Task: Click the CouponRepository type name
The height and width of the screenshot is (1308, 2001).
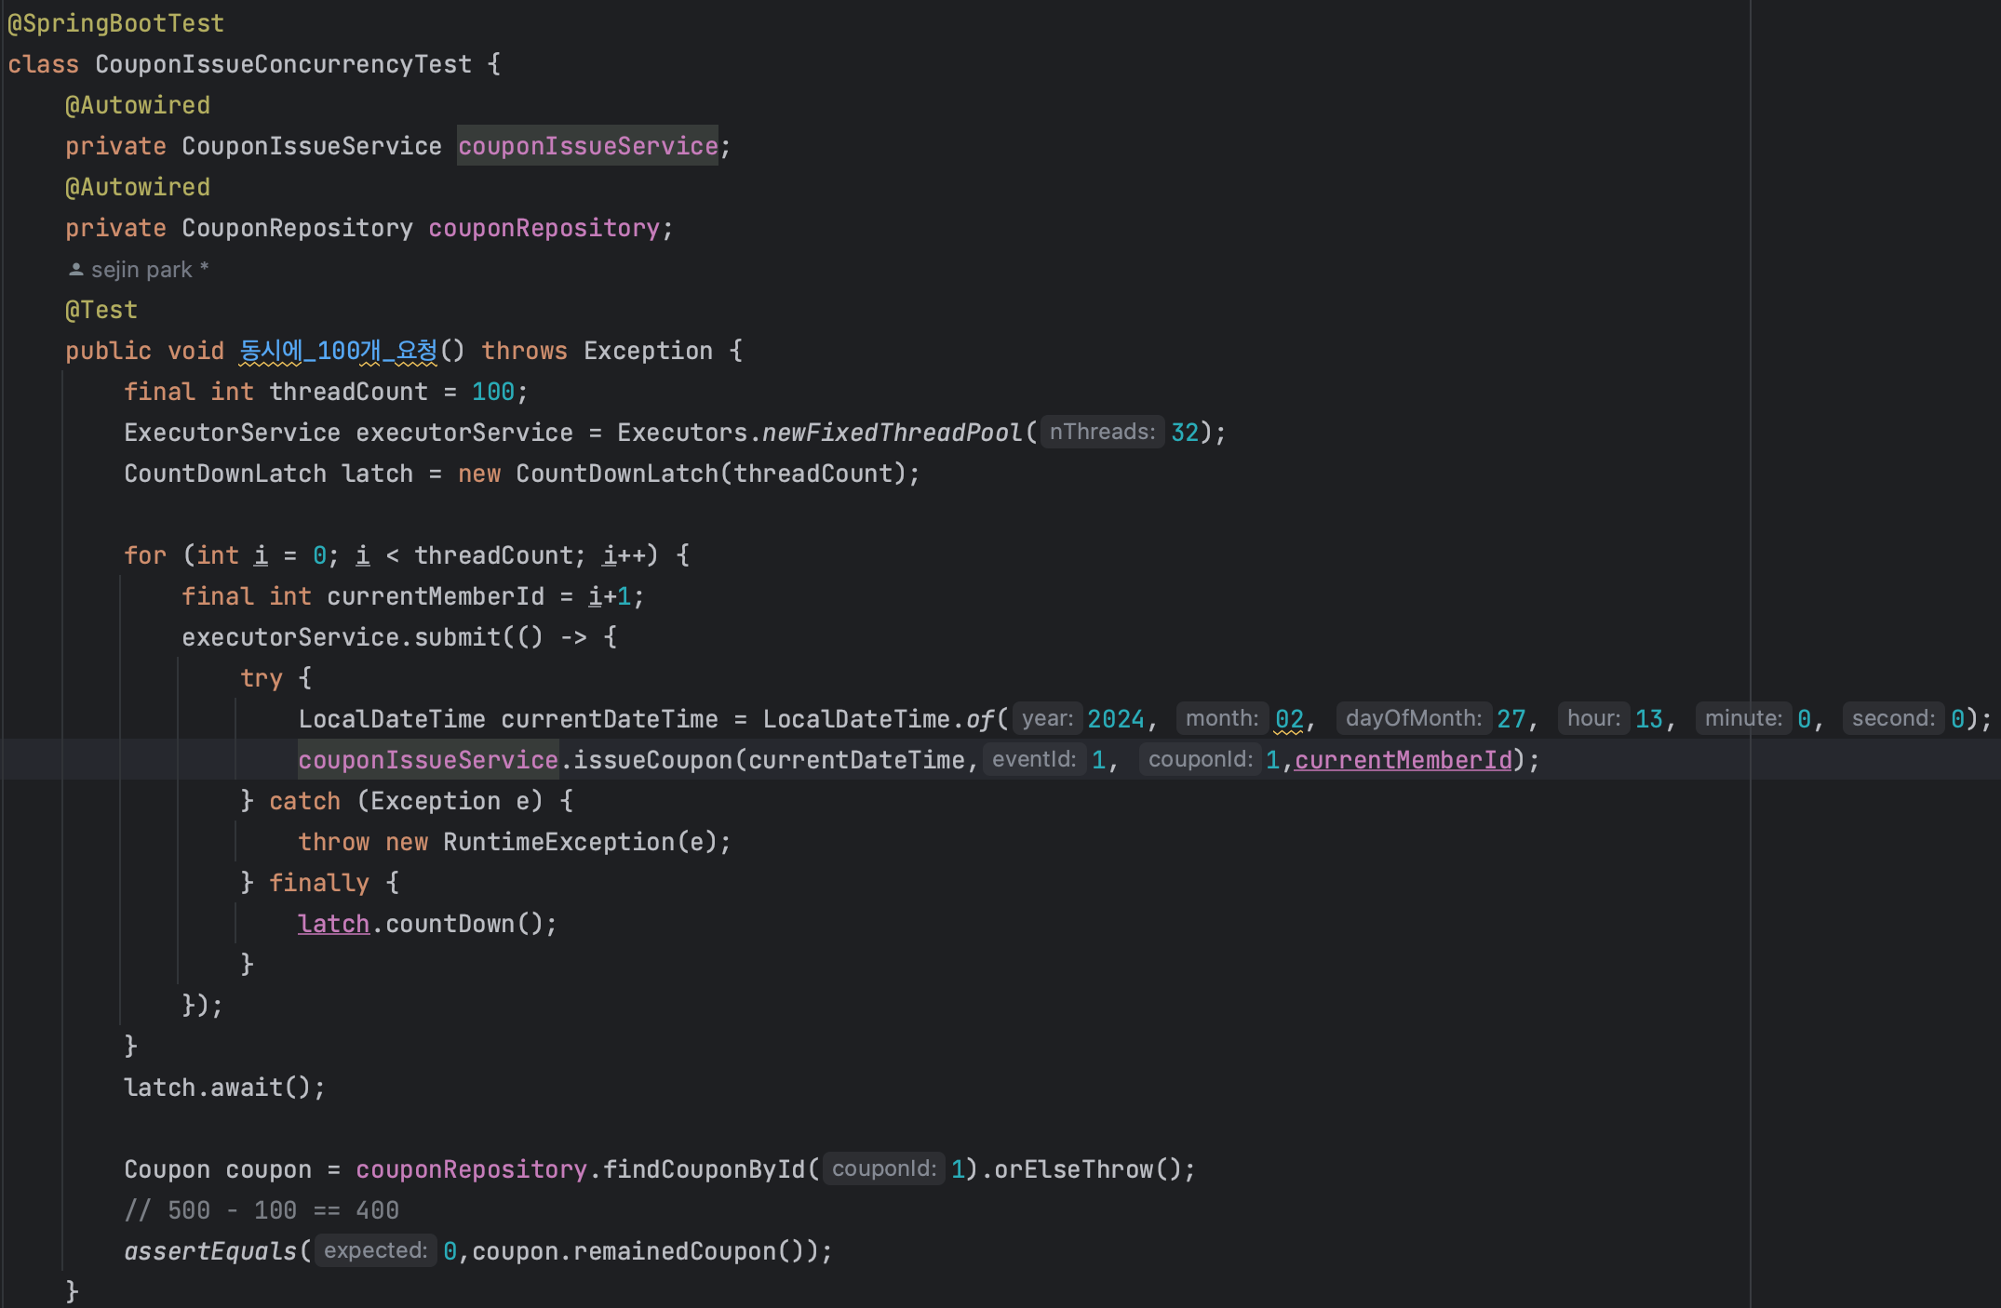Action: tap(297, 228)
